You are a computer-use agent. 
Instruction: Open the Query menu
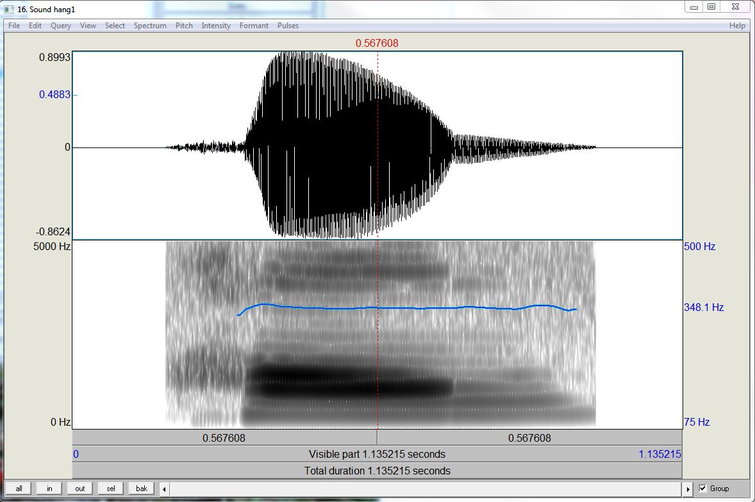61,26
